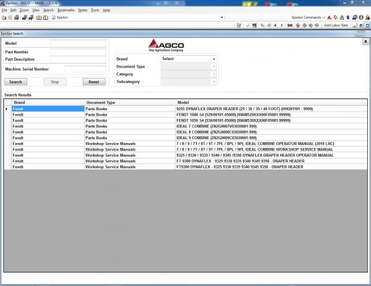Click the Stop button
This screenshot has height=286, width=371.
[55, 82]
